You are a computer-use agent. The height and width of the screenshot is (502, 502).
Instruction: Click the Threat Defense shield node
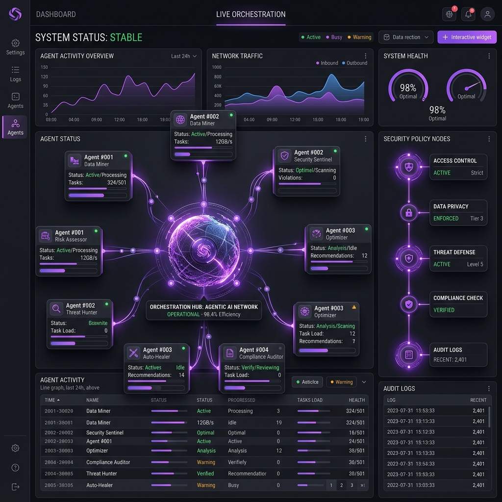pyautogui.click(x=409, y=258)
